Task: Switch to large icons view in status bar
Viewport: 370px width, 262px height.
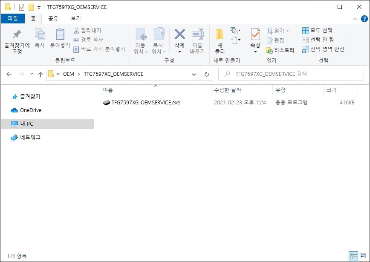Action: (x=363, y=256)
